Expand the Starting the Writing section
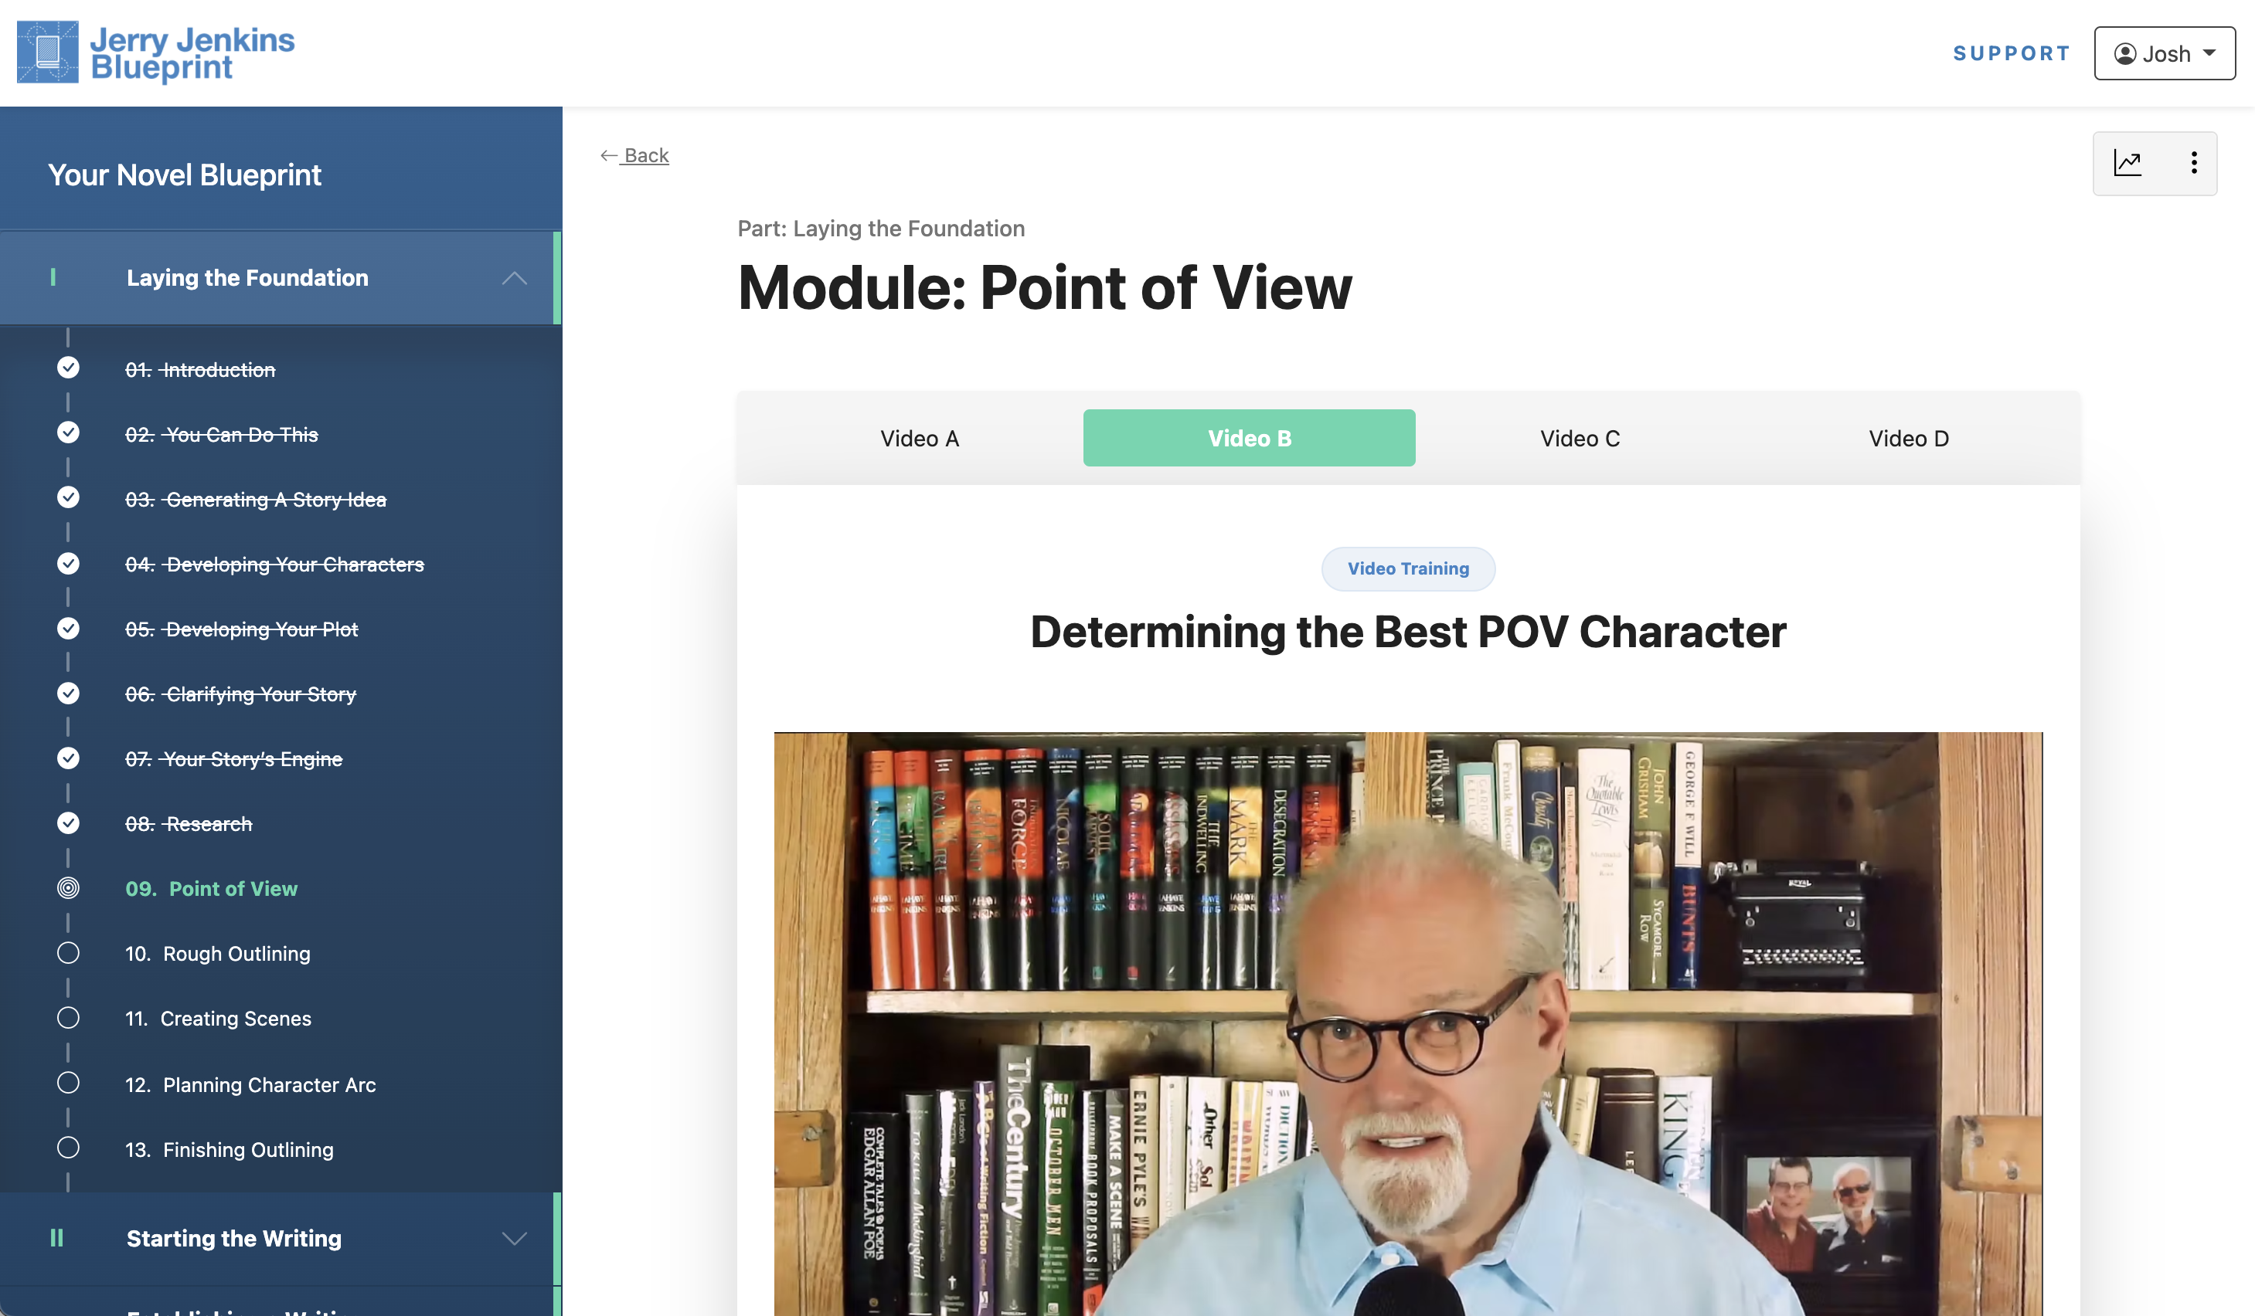Image resolution: width=2255 pixels, height=1316 pixels. point(514,1238)
